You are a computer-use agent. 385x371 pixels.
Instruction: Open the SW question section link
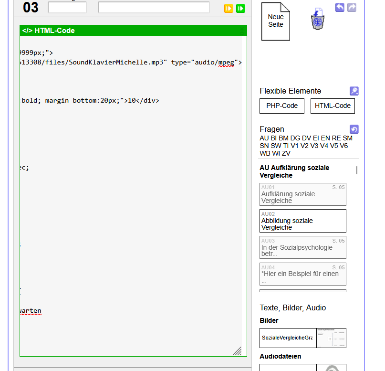pyautogui.click(x=276, y=146)
